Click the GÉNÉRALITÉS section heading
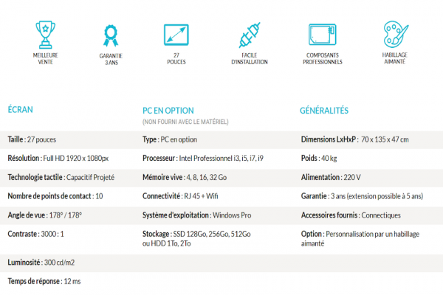 (324, 111)
